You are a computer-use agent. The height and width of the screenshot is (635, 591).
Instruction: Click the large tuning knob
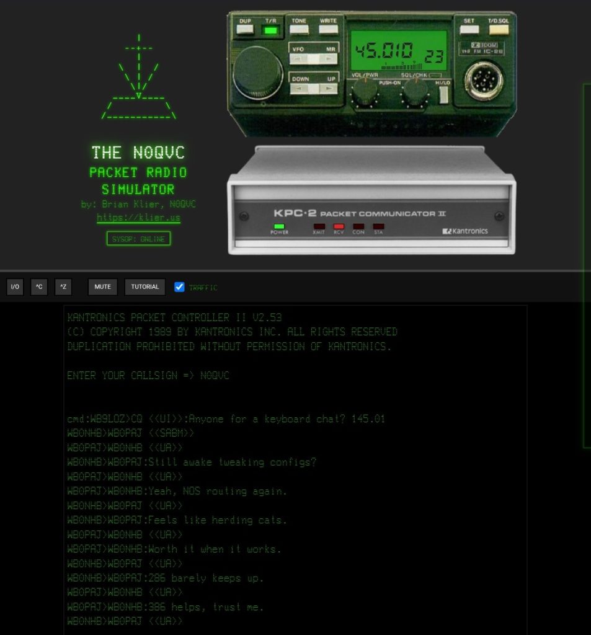pos(257,72)
